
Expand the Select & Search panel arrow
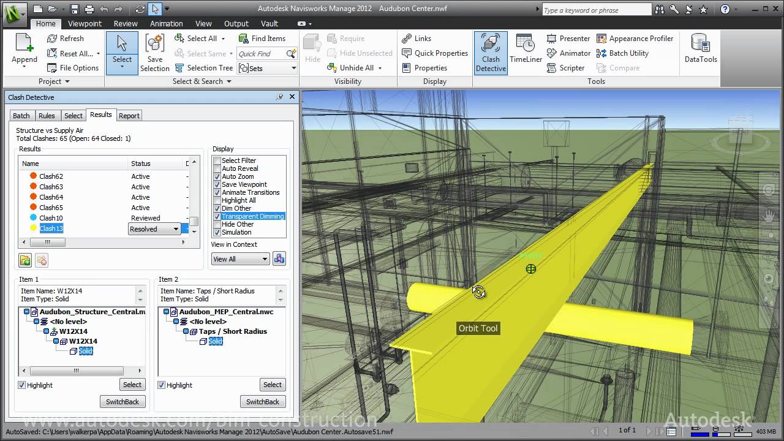coord(229,81)
